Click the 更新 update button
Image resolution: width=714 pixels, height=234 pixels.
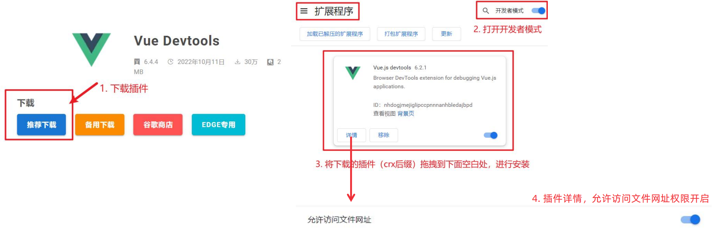pos(446,34)
